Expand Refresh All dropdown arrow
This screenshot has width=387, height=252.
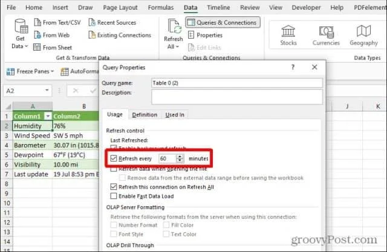178,46
